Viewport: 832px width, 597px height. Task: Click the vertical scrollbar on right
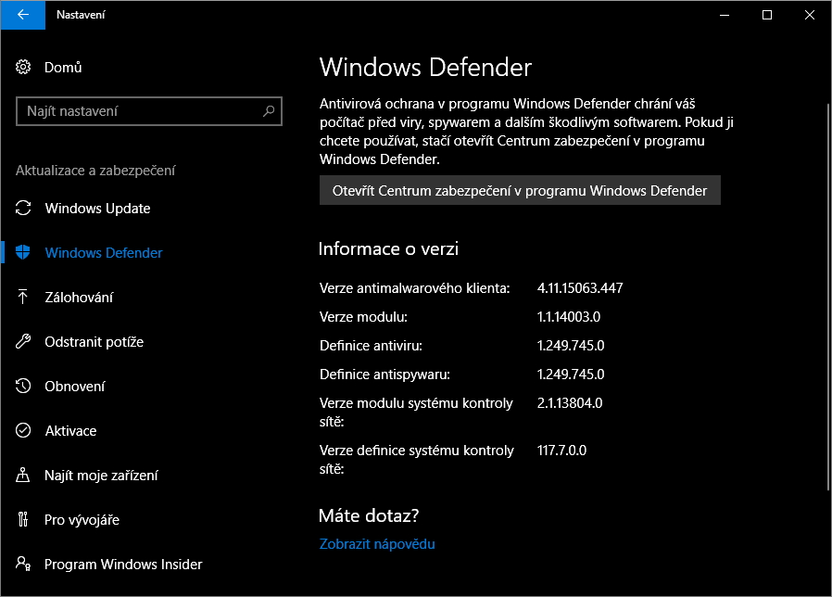(x=827, y=297)
